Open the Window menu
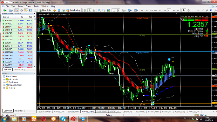The width and height of the screenshot is (217, 122). pos(45,6)
